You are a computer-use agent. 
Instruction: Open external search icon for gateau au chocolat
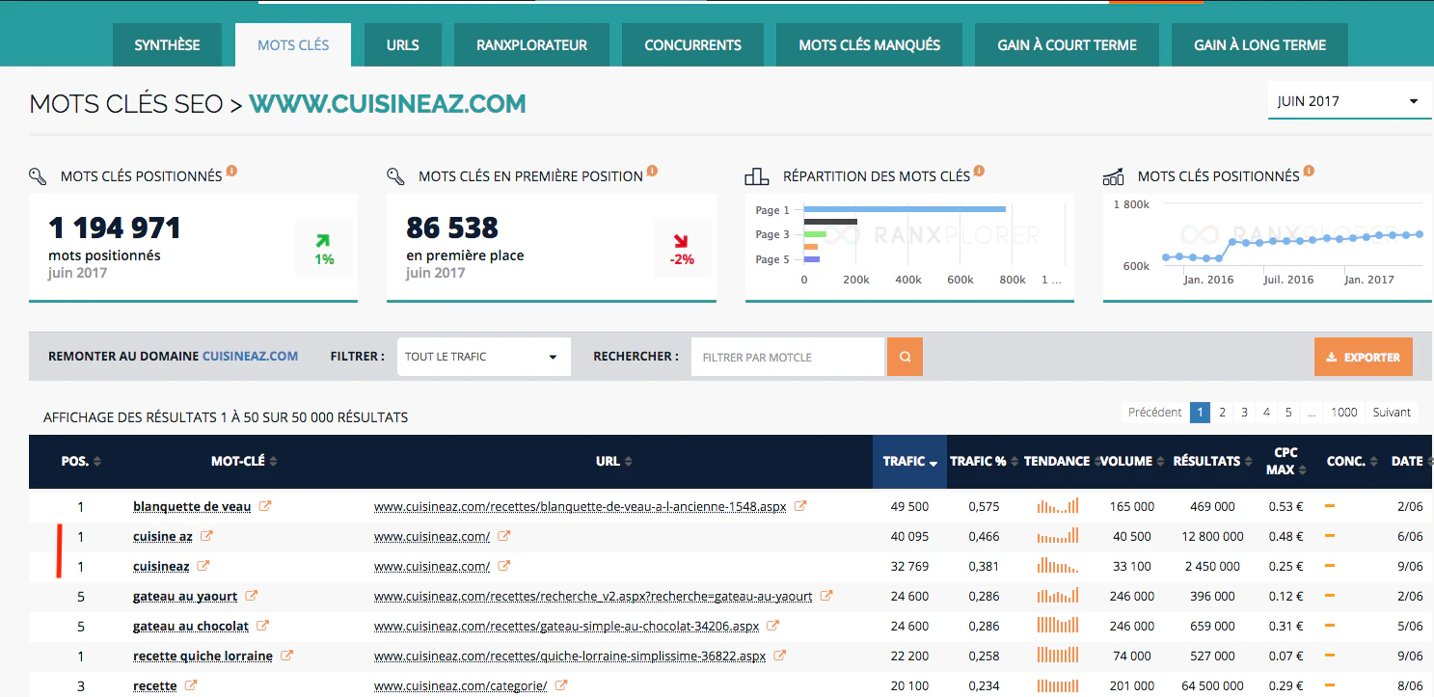pyautogui.click(x=263, y=626)
